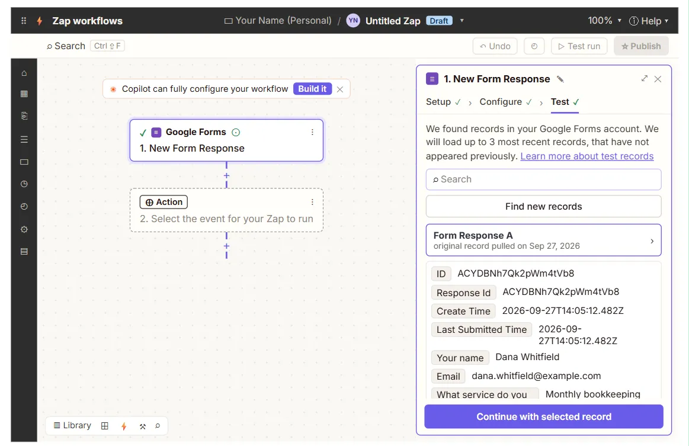Open the document notes icon in left sidebar
This screenshot has height=446, width=689.
tap(24, 115)
